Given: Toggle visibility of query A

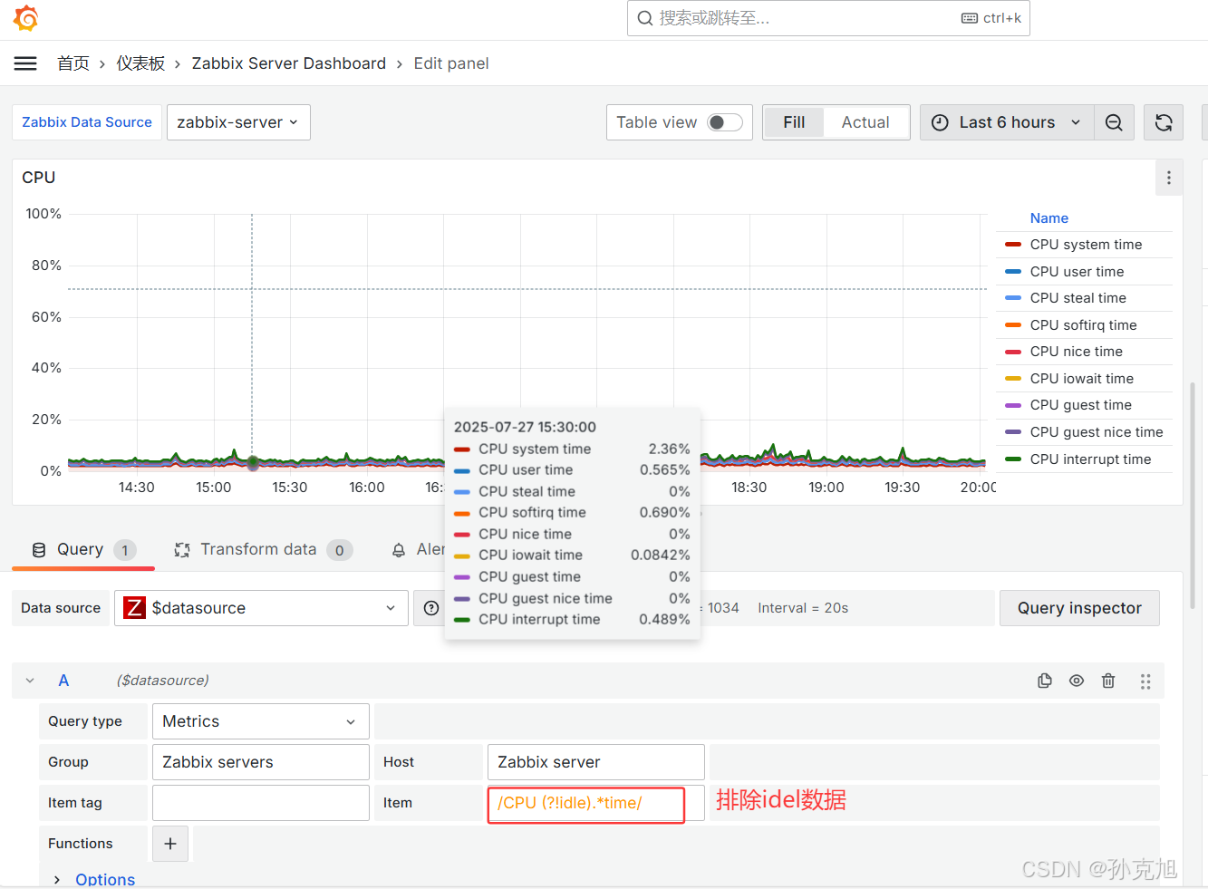Looking at the screenshot, I should click(x=1077, y=681).
